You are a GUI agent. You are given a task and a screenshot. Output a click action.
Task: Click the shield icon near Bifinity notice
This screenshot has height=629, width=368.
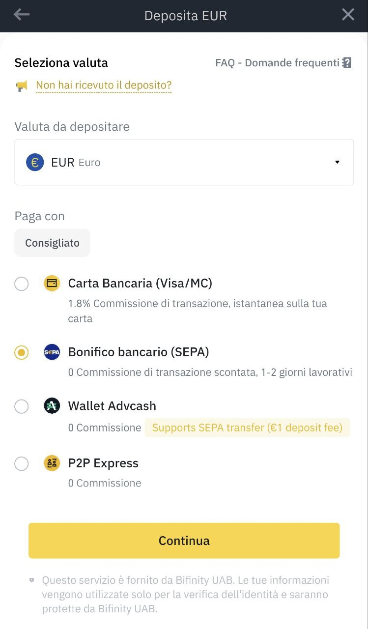(32, 580)
